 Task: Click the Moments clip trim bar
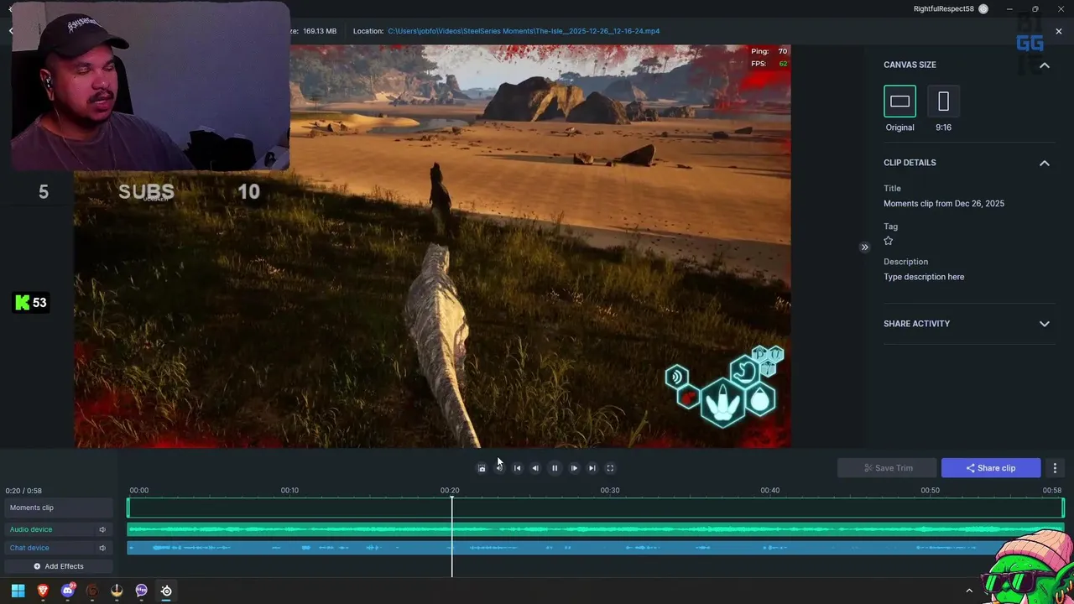(596, 508)
